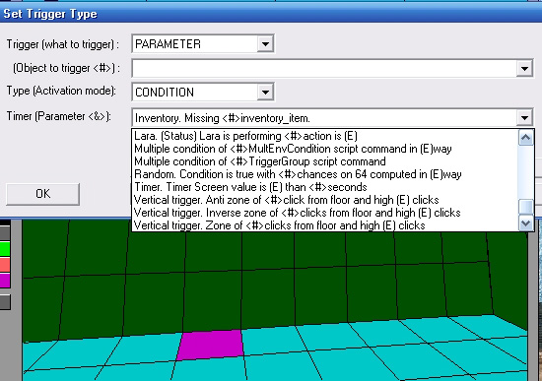Open the Trigger (what to trigger) dropdown arrow
The image size is (542, 381).
(265, 44)
